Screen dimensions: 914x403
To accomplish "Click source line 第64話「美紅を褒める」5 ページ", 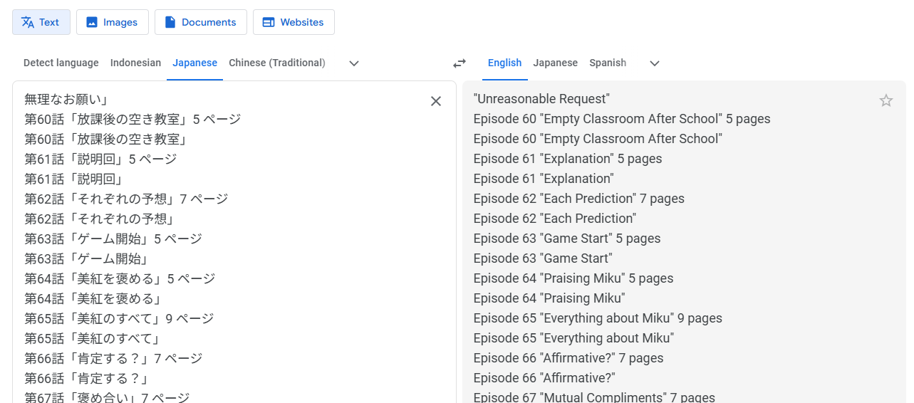I will click(x=120, y=278).
